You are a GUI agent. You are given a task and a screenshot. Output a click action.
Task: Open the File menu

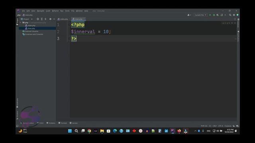[24, 11]
